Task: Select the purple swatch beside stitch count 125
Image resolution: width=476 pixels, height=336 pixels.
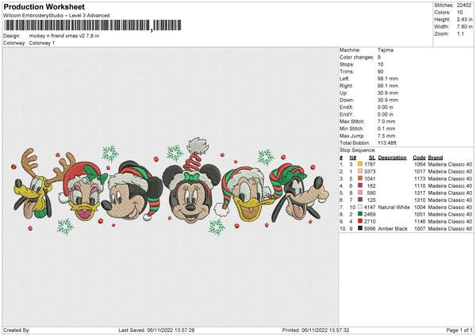Action: [x=360, y=200]
